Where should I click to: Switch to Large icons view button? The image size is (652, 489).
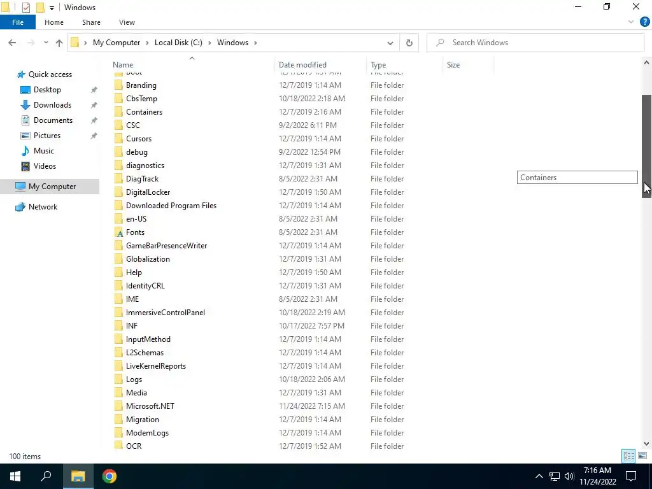[x=642, y=456]
